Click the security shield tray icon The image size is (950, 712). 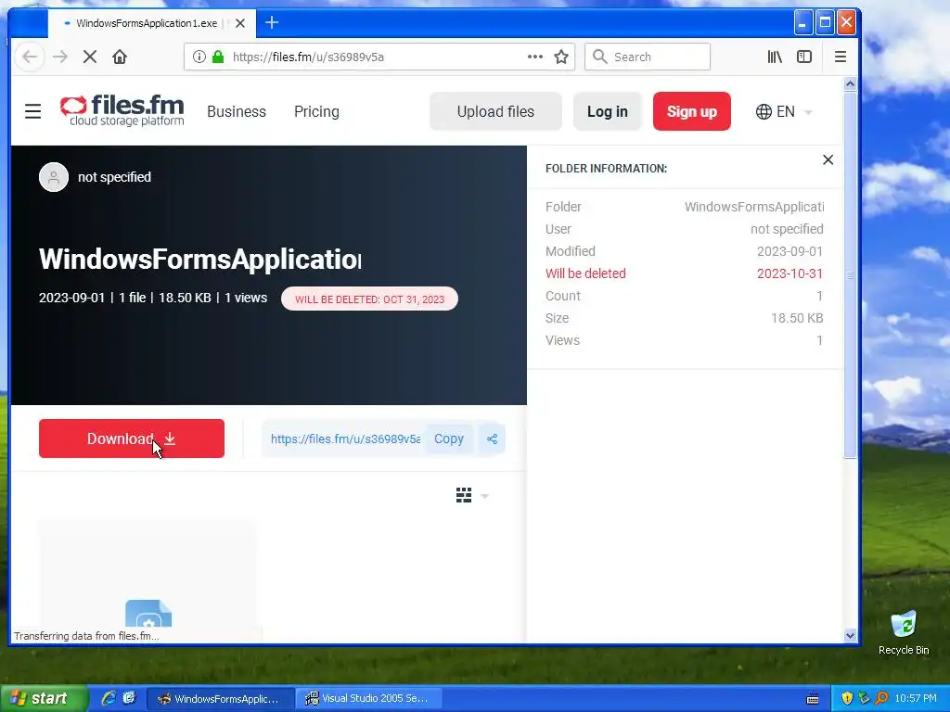pos(847,699)
